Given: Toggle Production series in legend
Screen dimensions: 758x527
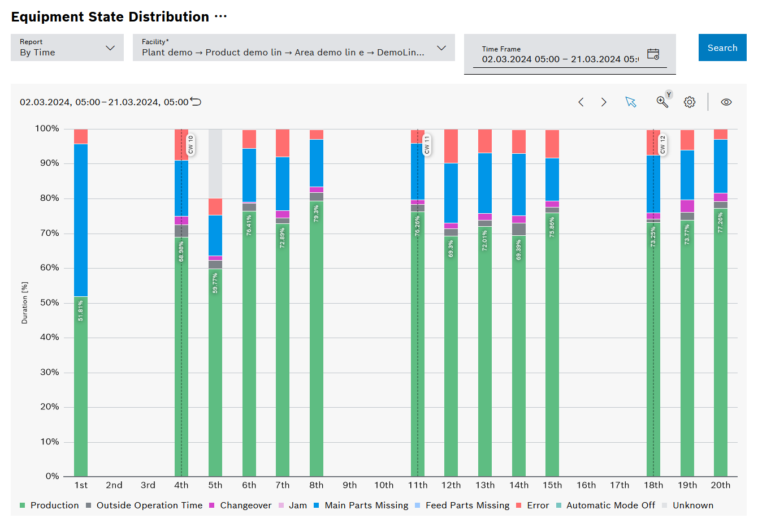Looking at the screenshot, I should (x=54, y=506).
